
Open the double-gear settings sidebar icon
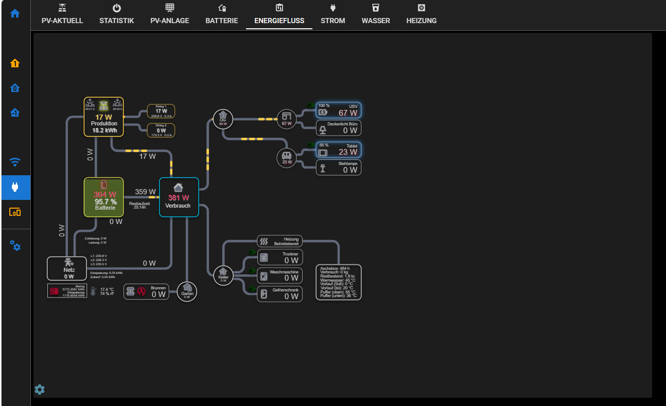[x=15, y=245]
